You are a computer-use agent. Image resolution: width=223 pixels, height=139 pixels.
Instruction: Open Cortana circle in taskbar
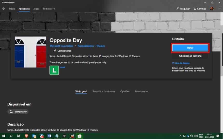coord(11,136)
